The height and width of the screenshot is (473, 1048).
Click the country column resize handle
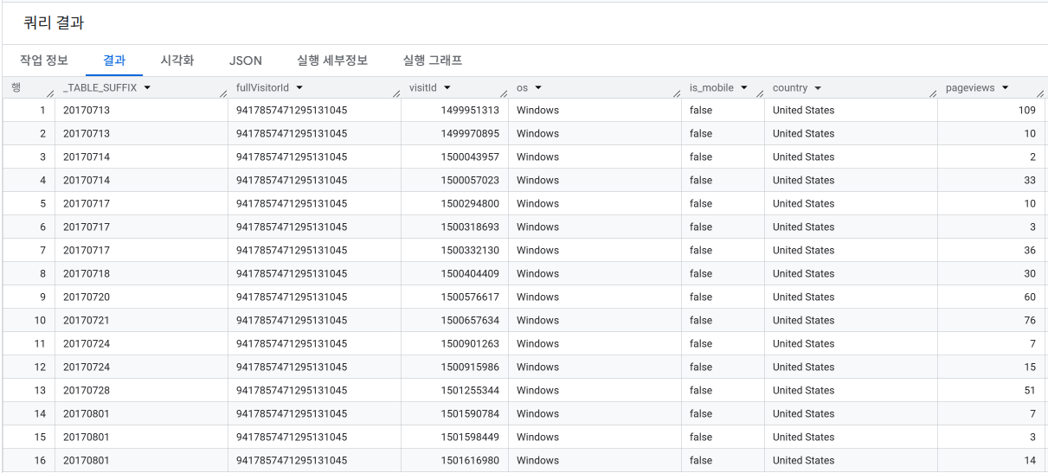(932, 93)
